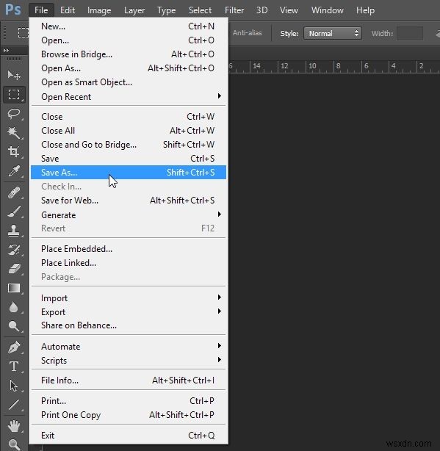
Task: Choose Close All
Action: [129, 131]
